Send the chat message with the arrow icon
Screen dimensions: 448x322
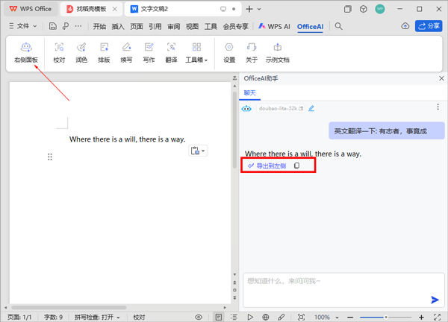click(435, 300)
